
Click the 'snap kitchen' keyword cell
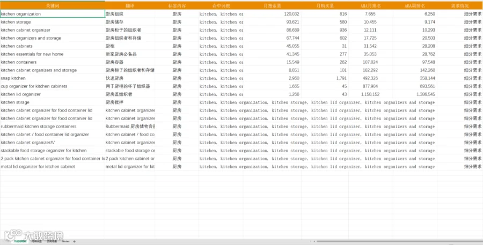tap(53, 78)
